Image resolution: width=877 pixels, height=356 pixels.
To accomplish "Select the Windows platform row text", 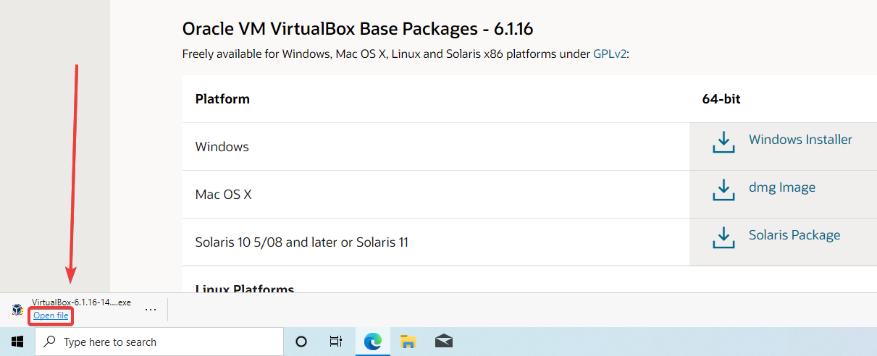I will pyautogui.click(x=222, y=147).
